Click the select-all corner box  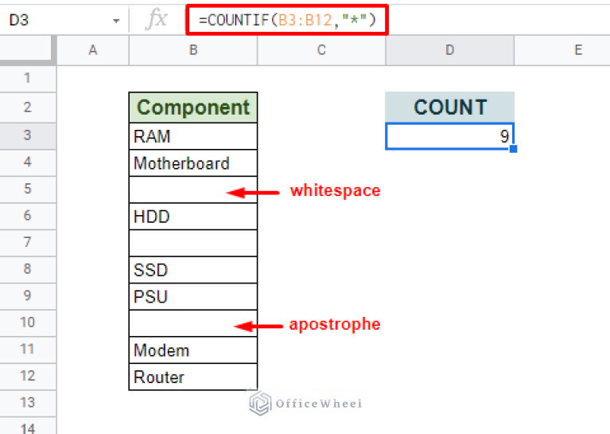point(28,50)
